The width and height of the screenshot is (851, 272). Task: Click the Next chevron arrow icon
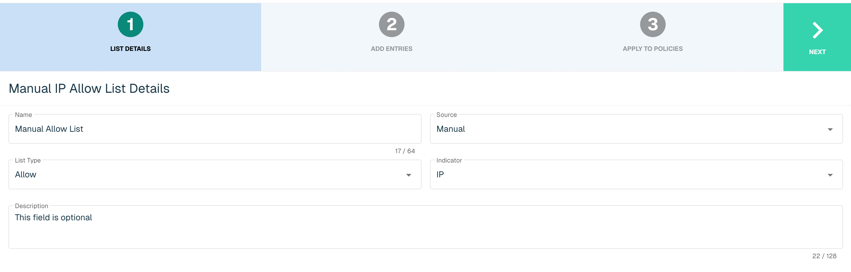click(x=818, y=30)
